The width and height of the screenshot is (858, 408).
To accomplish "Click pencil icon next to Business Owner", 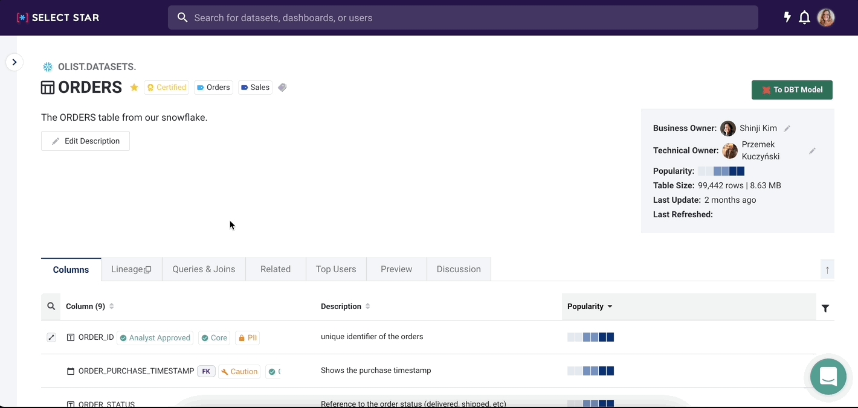I will [x=787, y=129].
